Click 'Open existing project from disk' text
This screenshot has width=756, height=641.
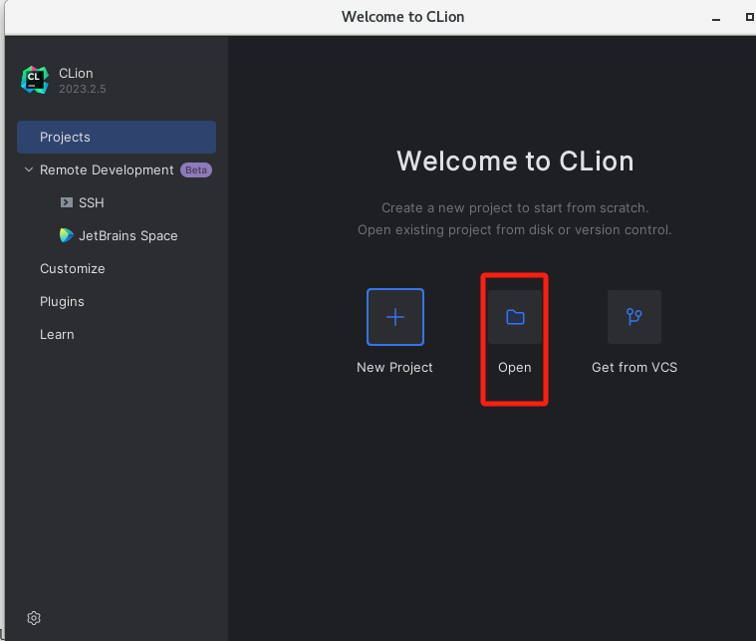click(514, 229)
